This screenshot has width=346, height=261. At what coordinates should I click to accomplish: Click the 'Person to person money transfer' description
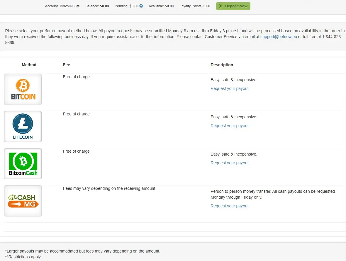(273, 194)
